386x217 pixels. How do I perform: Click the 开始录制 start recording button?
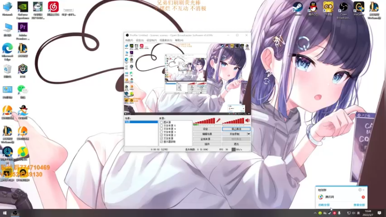(234, 134)
